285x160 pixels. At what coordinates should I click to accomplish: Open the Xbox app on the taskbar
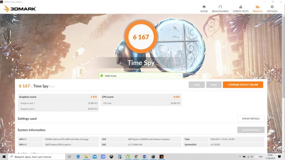coord(111,157)
